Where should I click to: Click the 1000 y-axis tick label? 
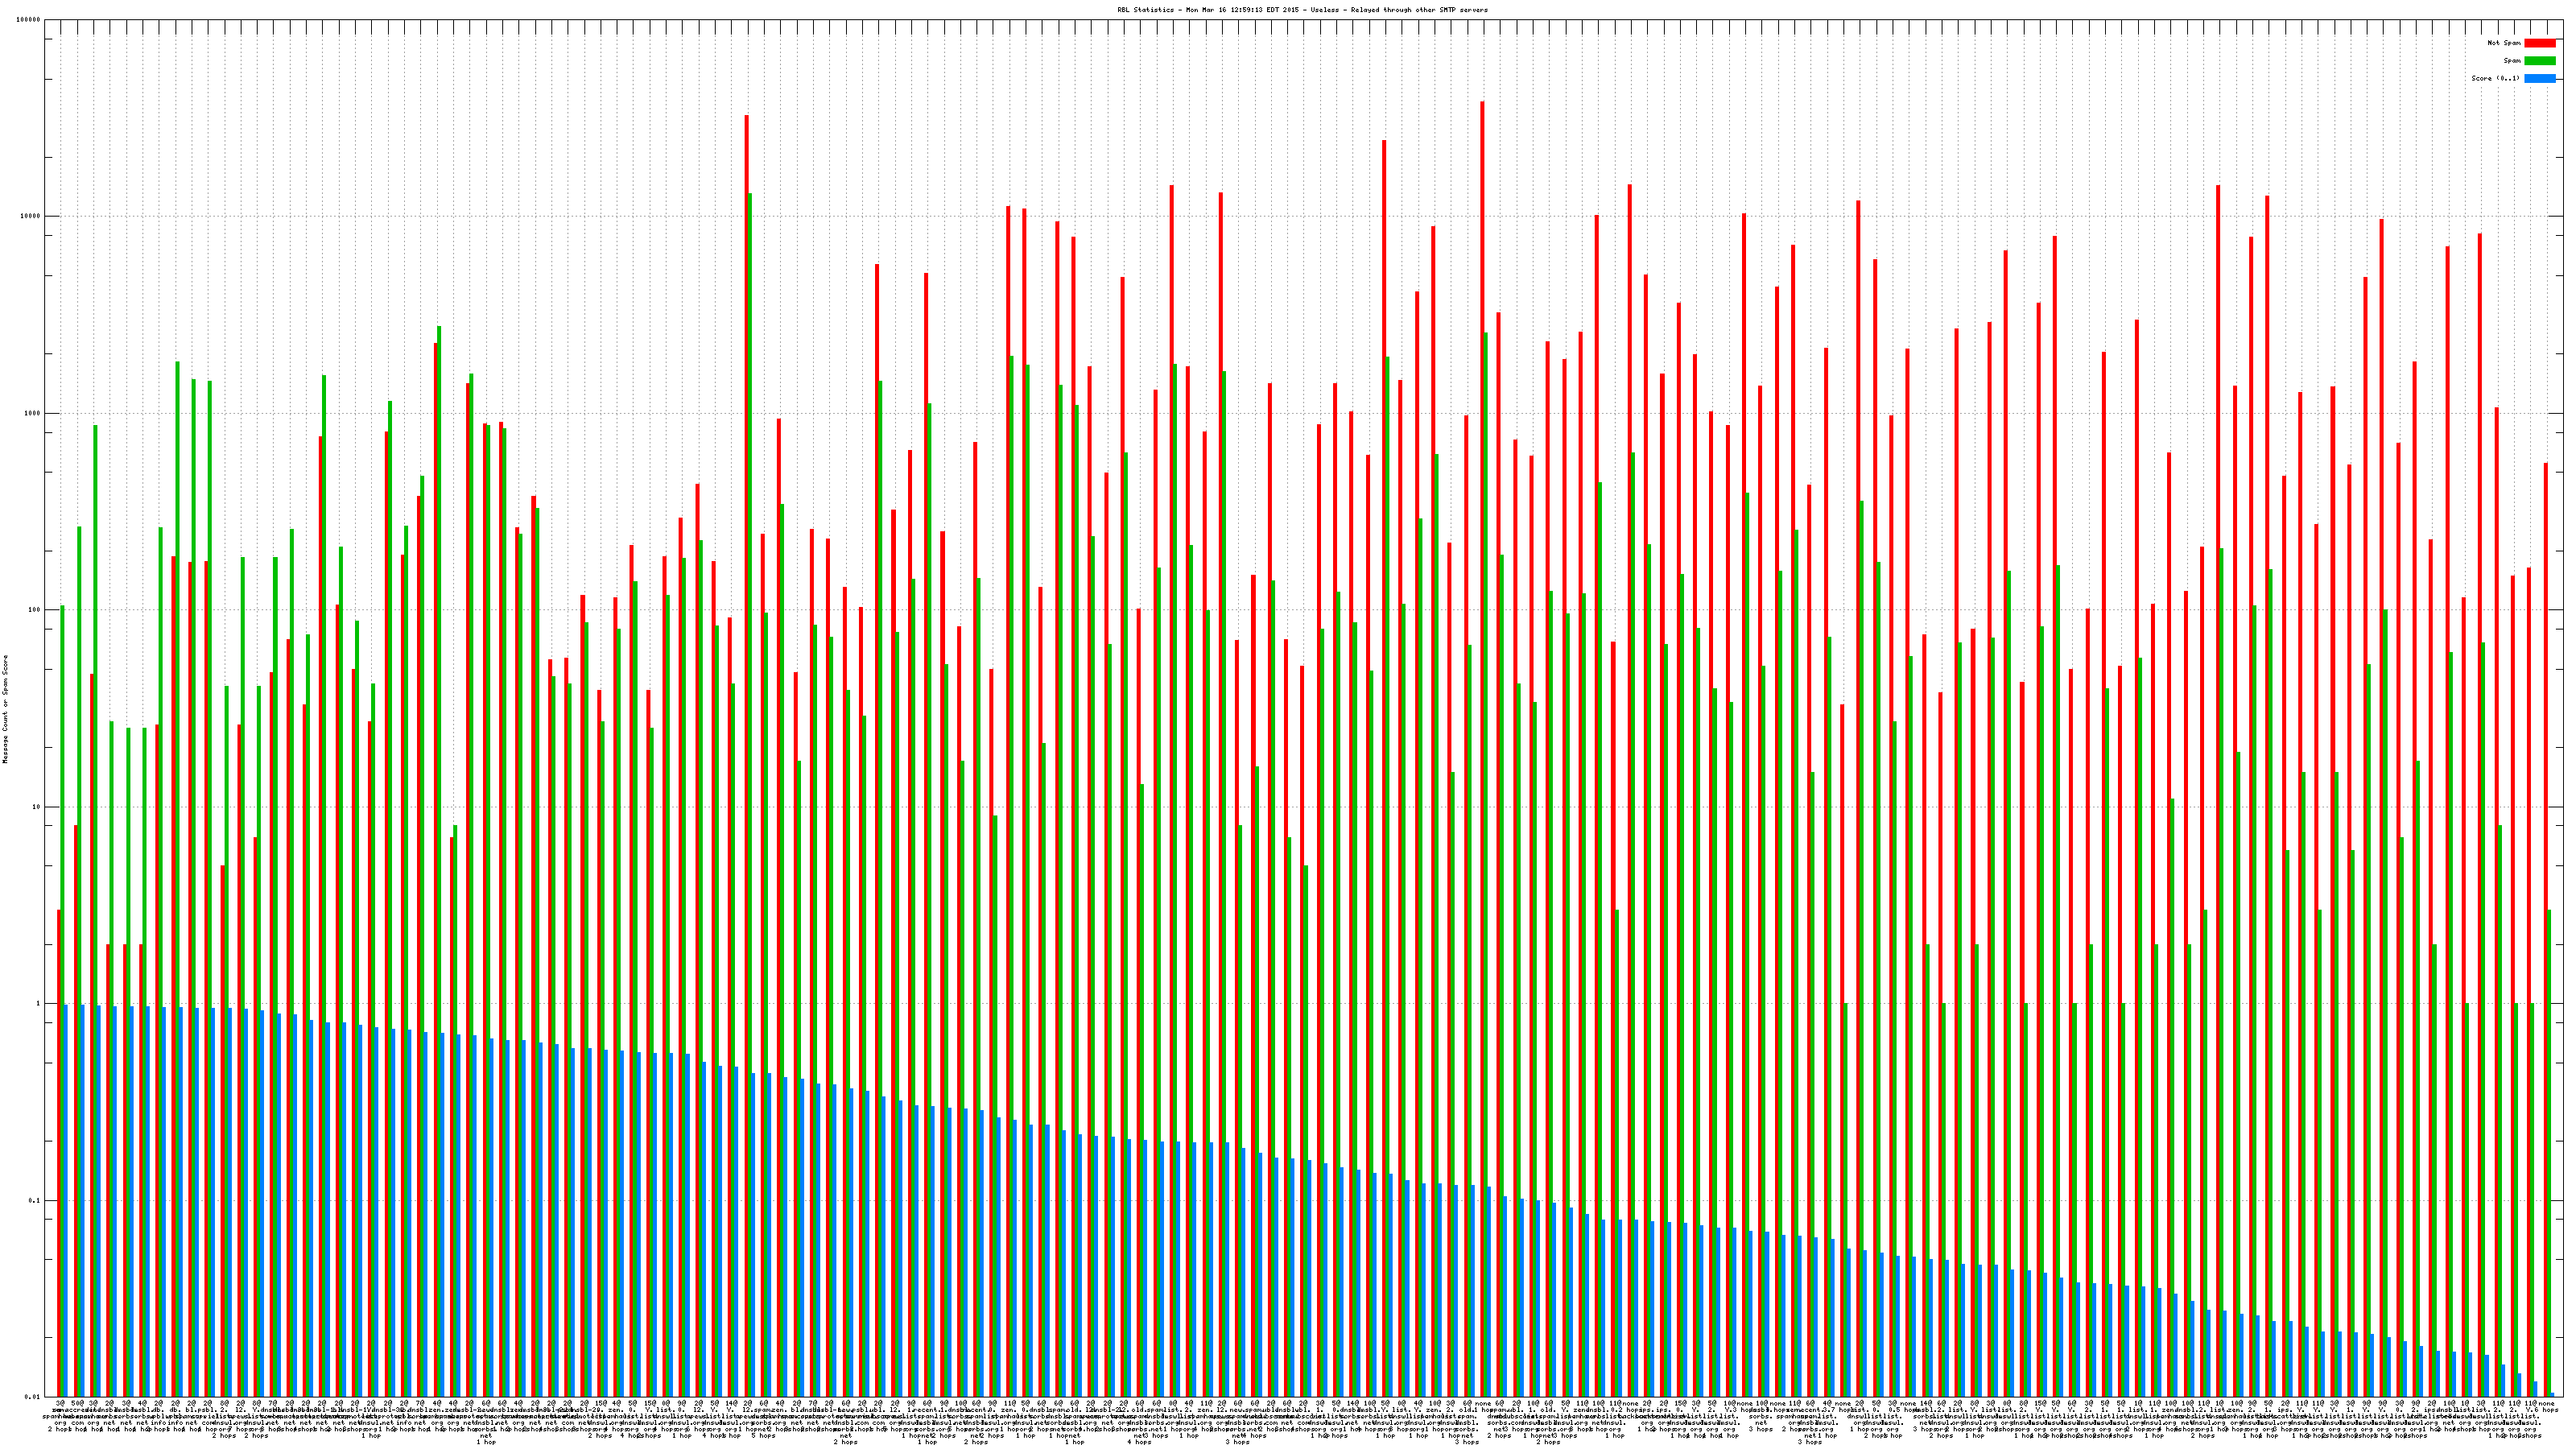[x=34, y=413]
